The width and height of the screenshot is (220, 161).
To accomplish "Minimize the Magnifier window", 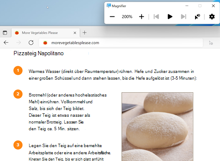I will click(187, 6).
